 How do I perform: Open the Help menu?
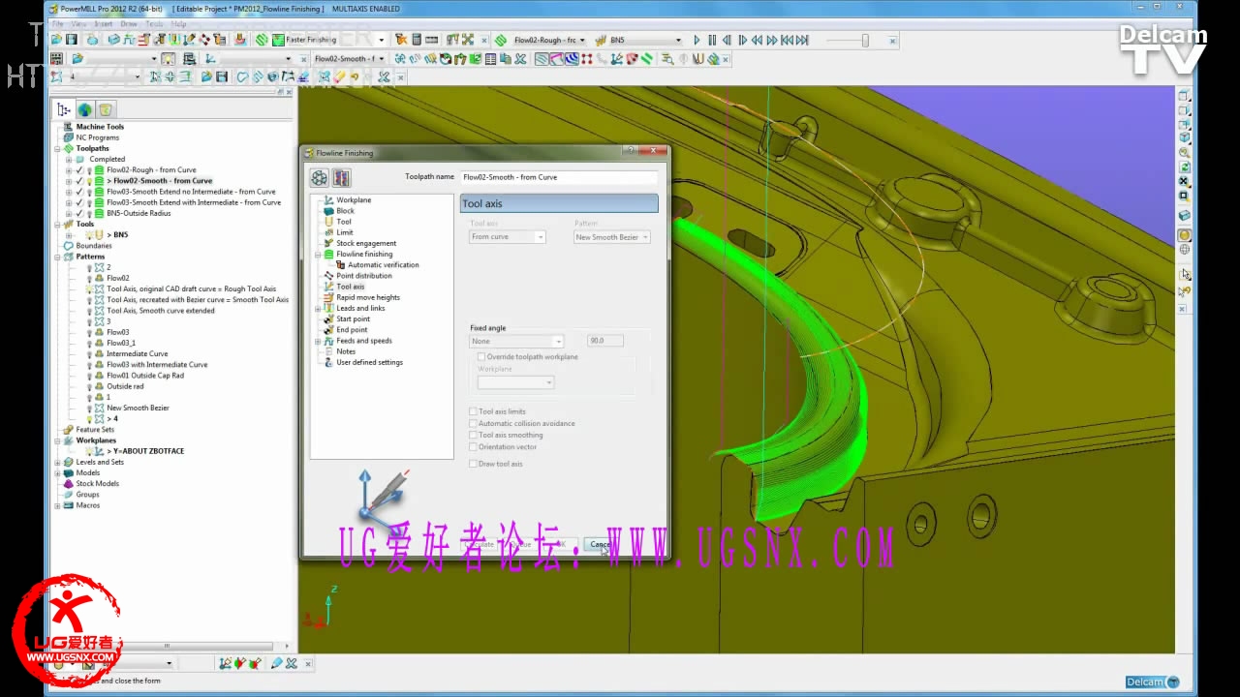[x=178, y=23]
